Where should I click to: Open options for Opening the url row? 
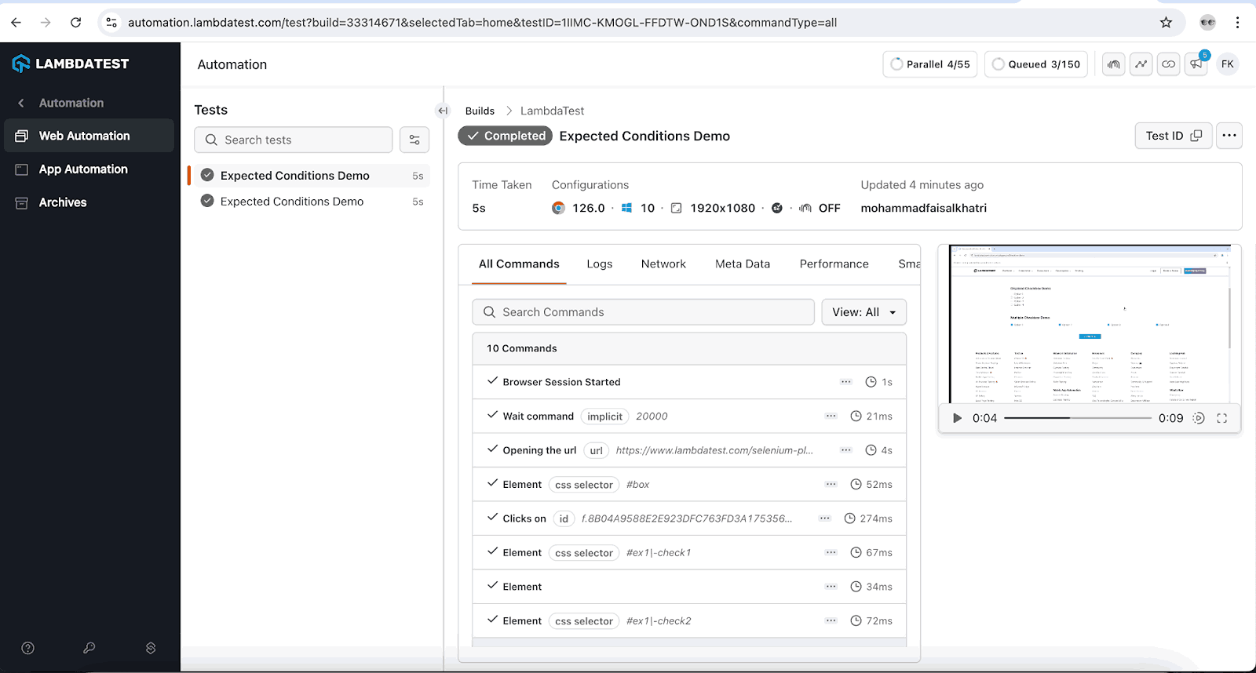[x=846, y=450]
